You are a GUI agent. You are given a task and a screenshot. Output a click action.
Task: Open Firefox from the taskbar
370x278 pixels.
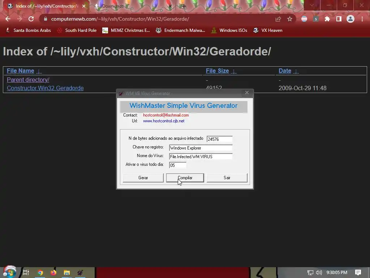tap(53, 273)
